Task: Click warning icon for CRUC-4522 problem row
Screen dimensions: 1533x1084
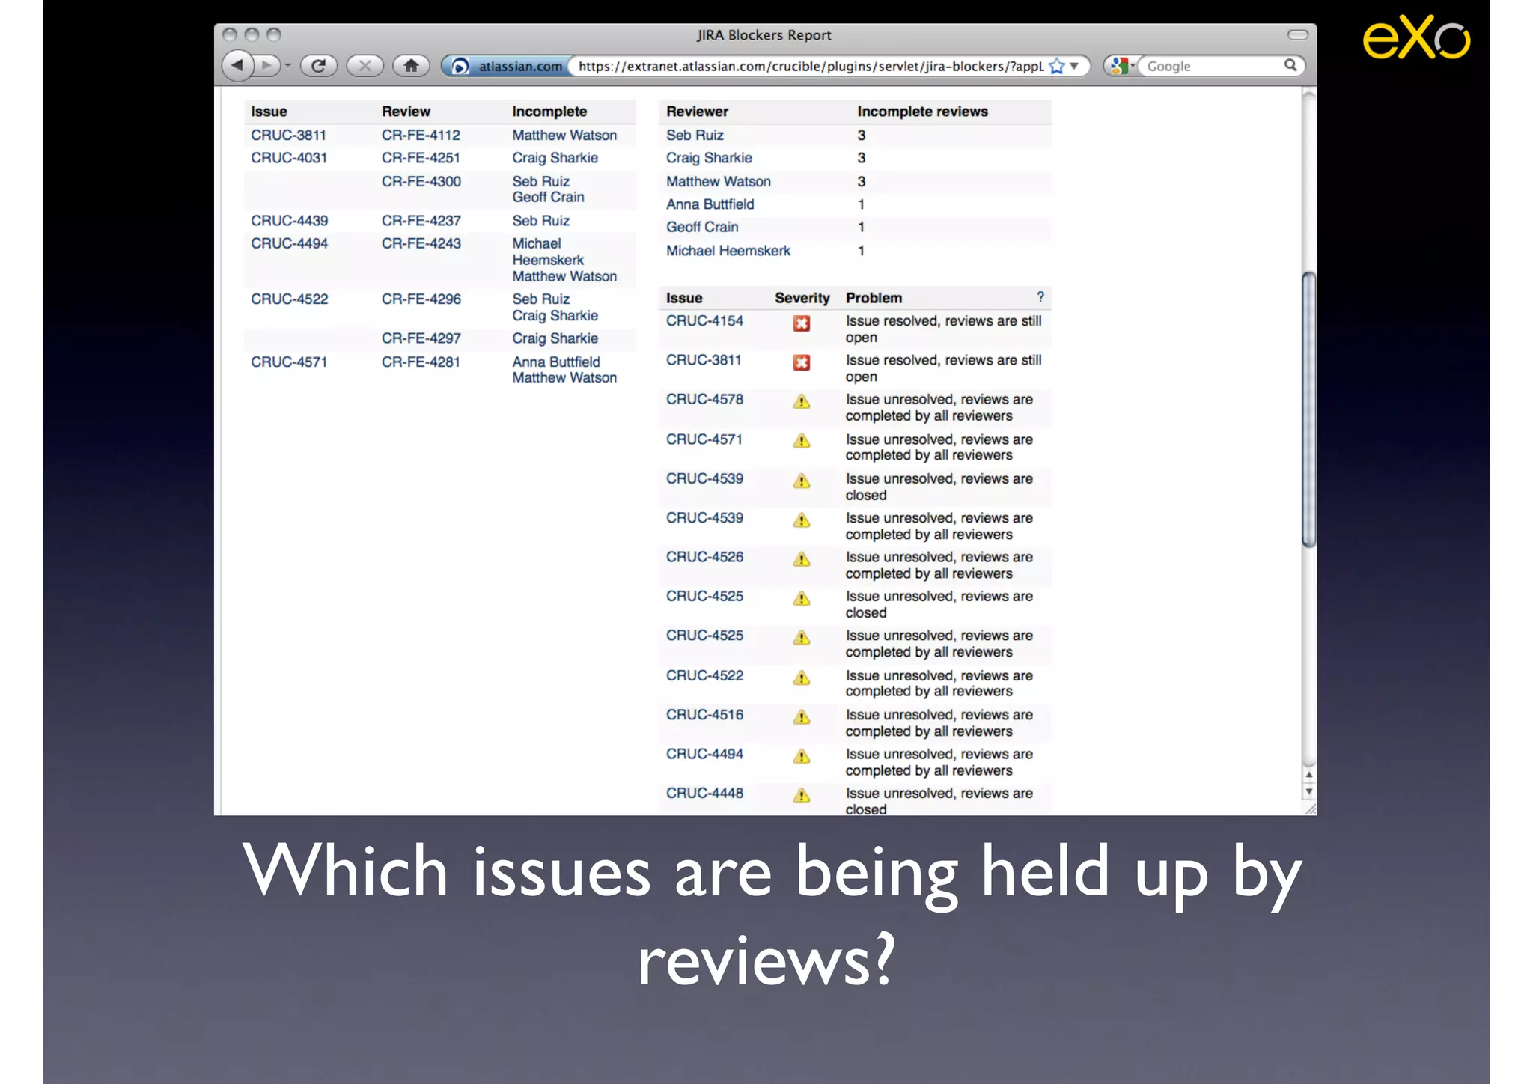Action: (x=802, y=677)
